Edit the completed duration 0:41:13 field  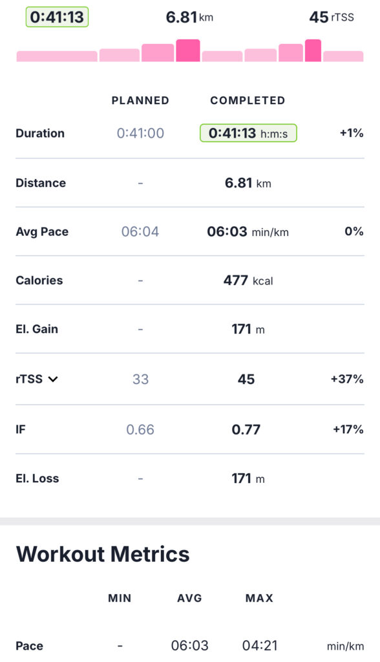pos(248,133)
